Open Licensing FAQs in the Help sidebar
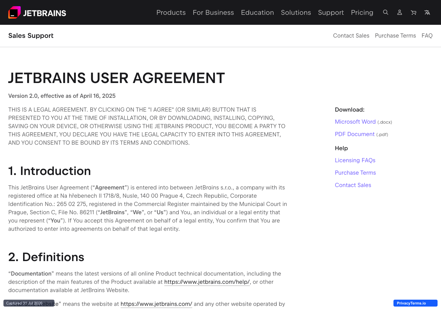 pos(355,160)
